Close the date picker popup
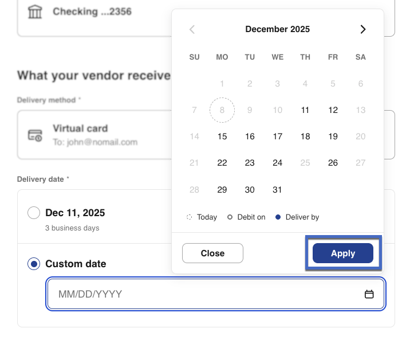406x340 pixels. (212, 253)
